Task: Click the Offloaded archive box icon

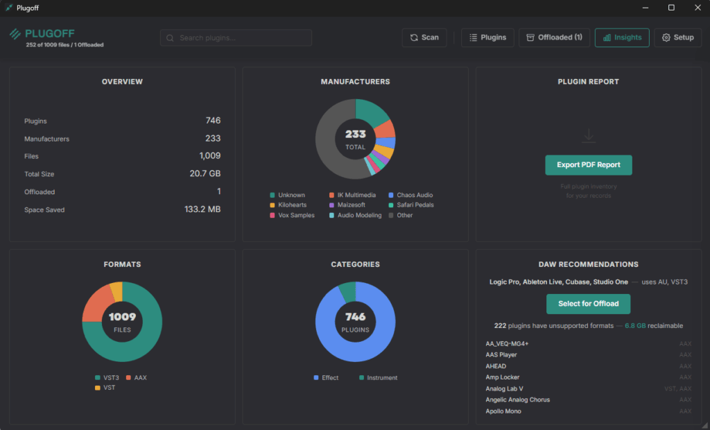Action: 530,37
